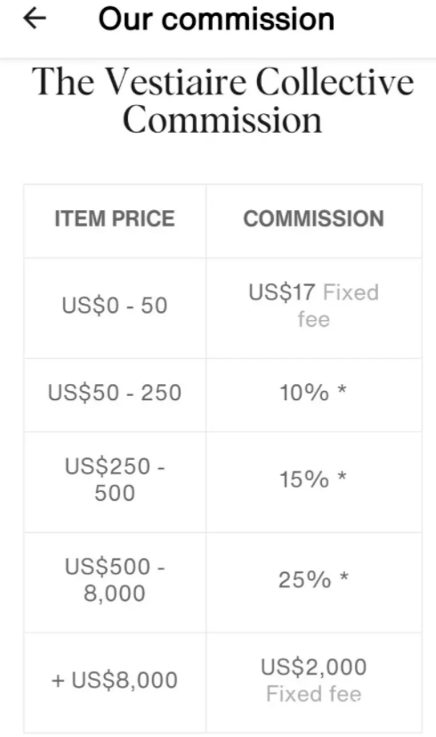
Task: Click 'Fixed fee' text under US$2,000
Action: pyautogui.click(x=313, y=693)
